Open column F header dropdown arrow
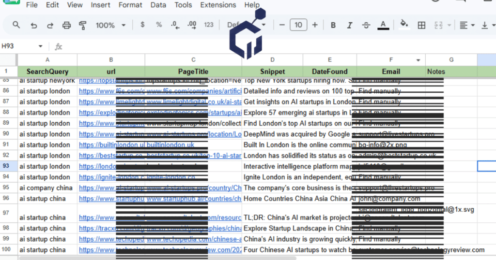The width and height of the screenshot is (496, 260). (418, 60)
